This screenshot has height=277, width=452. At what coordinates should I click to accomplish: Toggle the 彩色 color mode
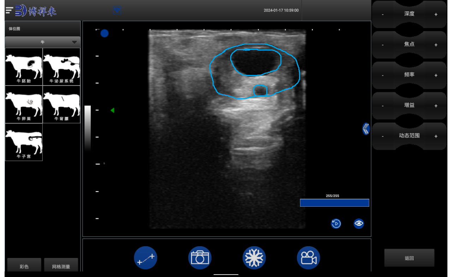click(x=24, y=266)
